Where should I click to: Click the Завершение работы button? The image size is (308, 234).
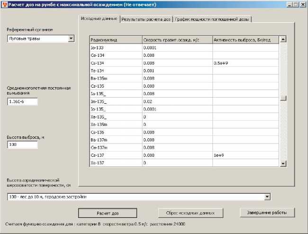tap(268, 213)
